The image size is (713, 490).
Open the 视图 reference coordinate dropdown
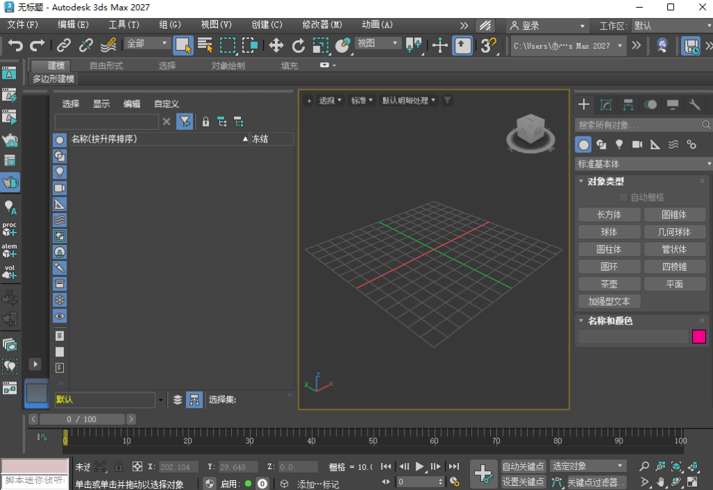pyautogui.click(x=377, y=43)
